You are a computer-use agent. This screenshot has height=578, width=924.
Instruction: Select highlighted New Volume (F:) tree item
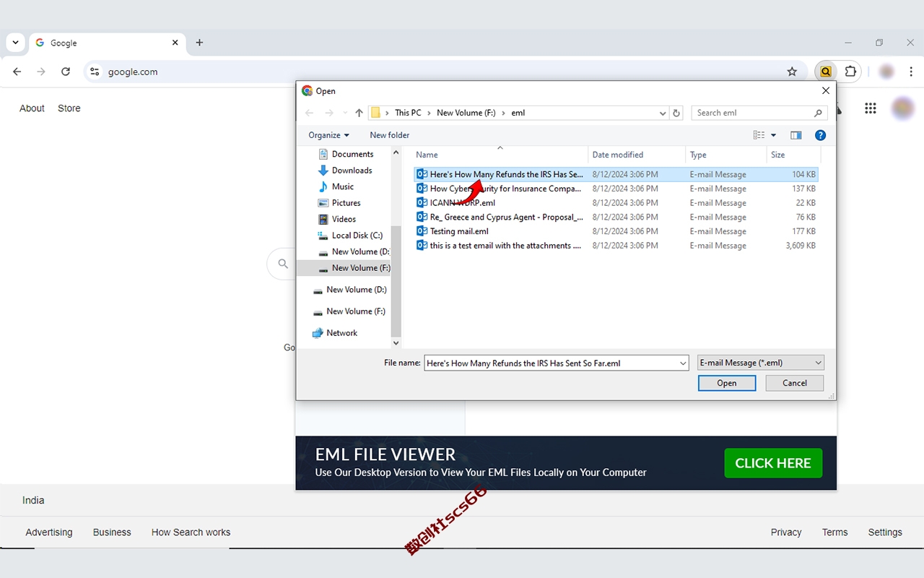[x=344, y=268]
